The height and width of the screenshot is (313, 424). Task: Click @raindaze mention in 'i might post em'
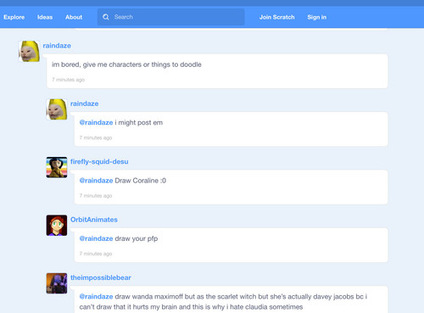[96, 123]
